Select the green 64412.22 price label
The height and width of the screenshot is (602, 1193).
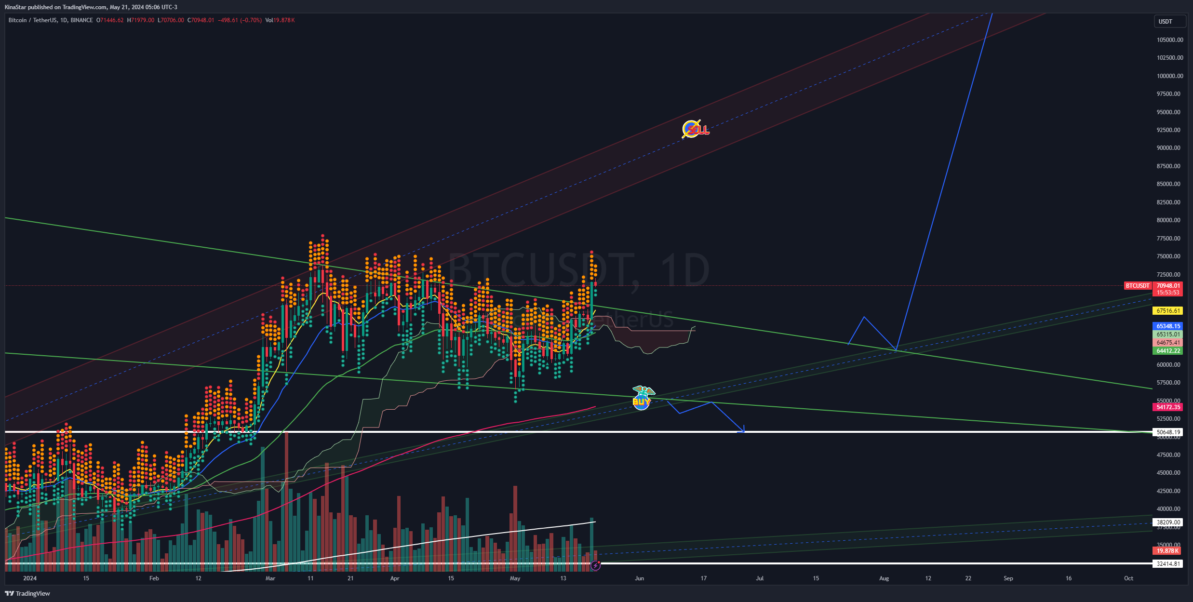pyautogui.click(x=1168, y=351)
